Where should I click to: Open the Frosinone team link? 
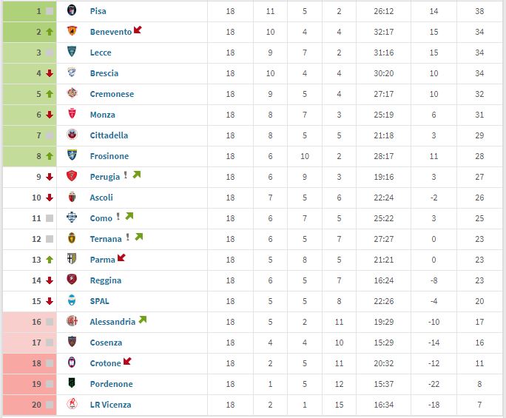tap(109, 156)
